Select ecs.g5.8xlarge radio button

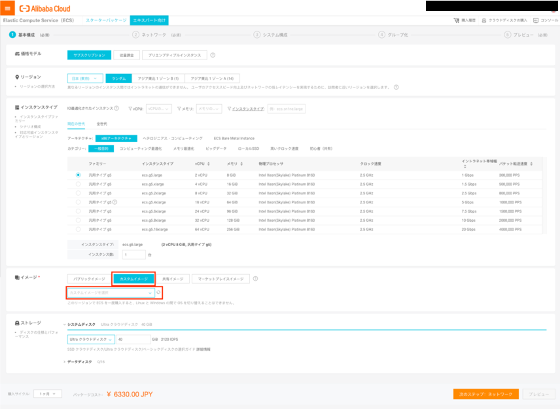point(78,220)
